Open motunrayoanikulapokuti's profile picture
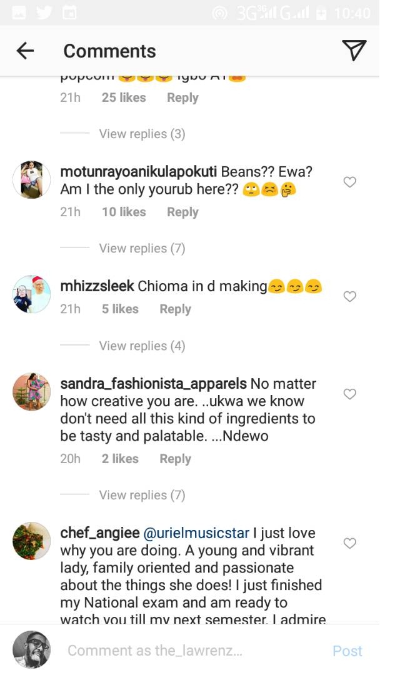 pyautogui.click(x=31, y=179)
